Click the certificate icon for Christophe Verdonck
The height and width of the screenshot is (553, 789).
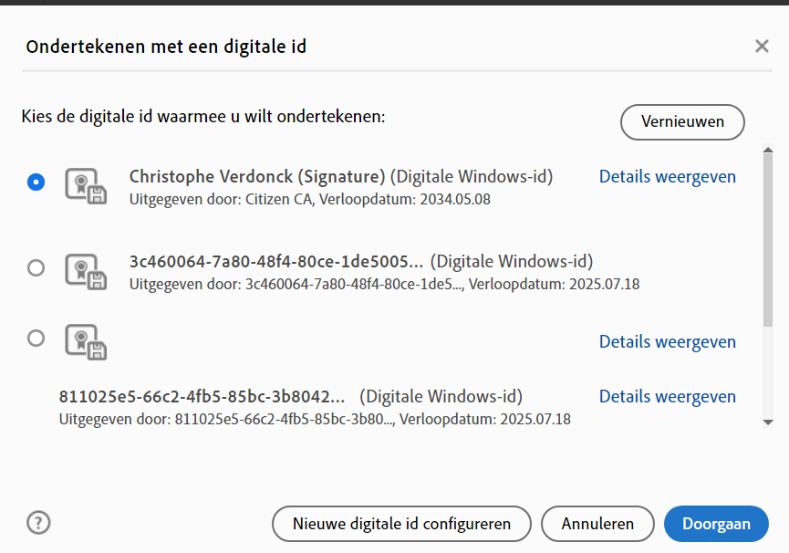[86, 185]
